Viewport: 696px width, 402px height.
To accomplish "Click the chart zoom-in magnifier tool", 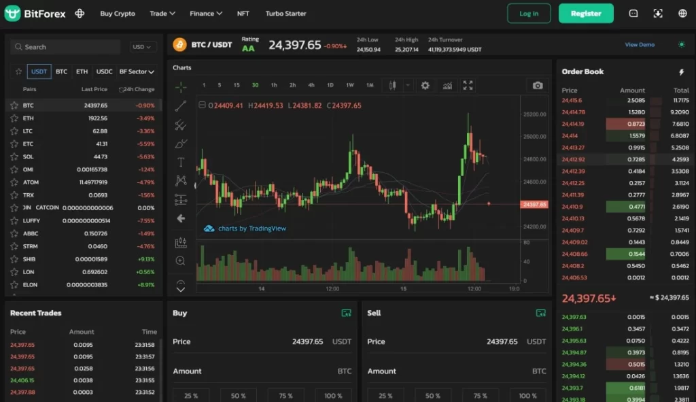I will pyautogui.click(x=181, y=261).
